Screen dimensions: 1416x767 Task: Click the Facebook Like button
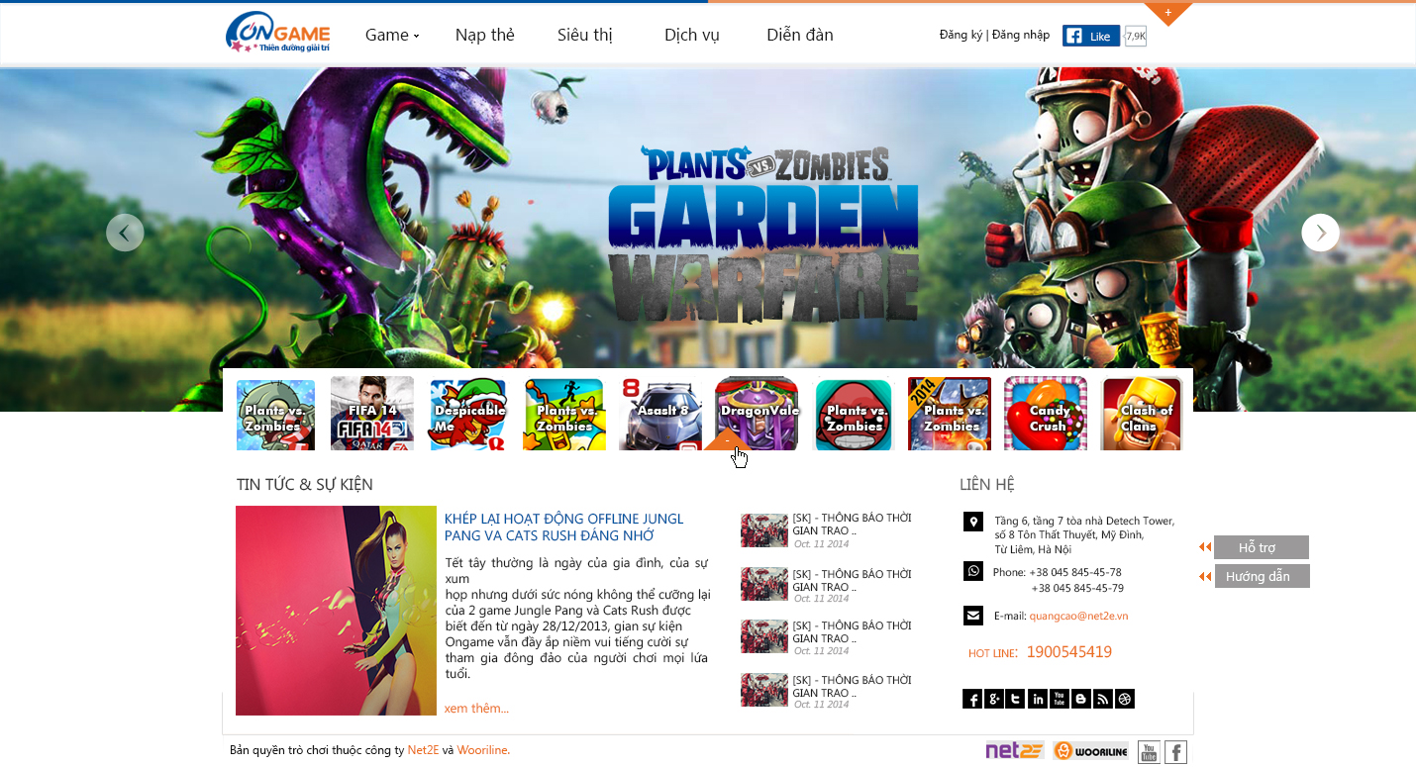1091,36
